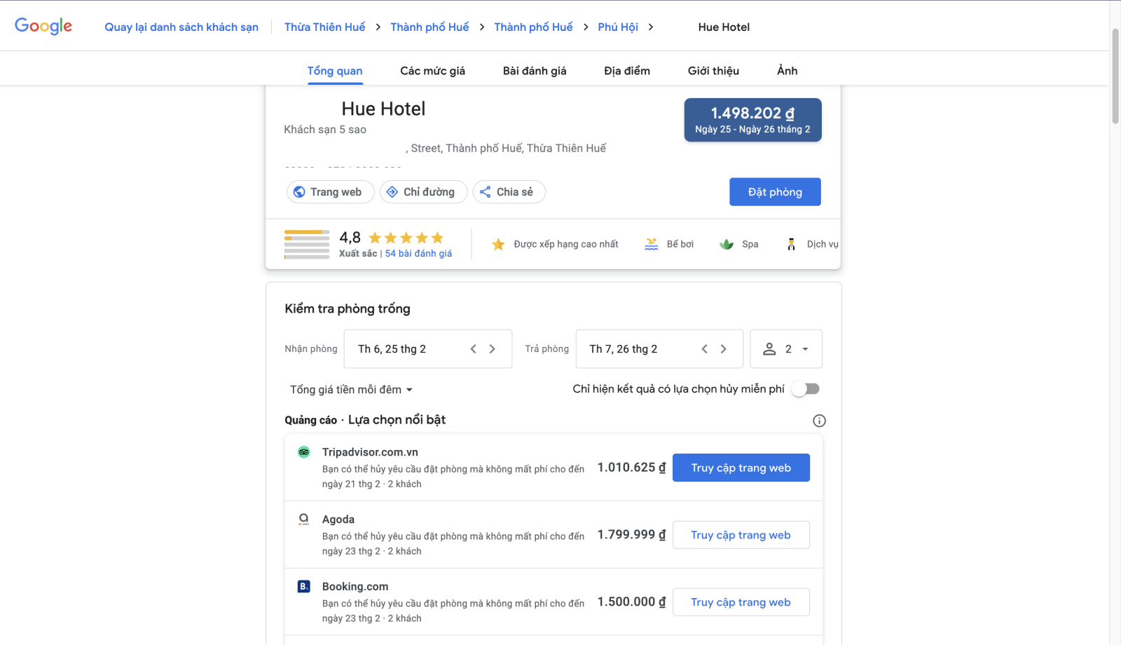Image resolution: width=1121 pixels, height=645 pixels.
Task: Click the rating histogram bars
Action: [307, 245]
